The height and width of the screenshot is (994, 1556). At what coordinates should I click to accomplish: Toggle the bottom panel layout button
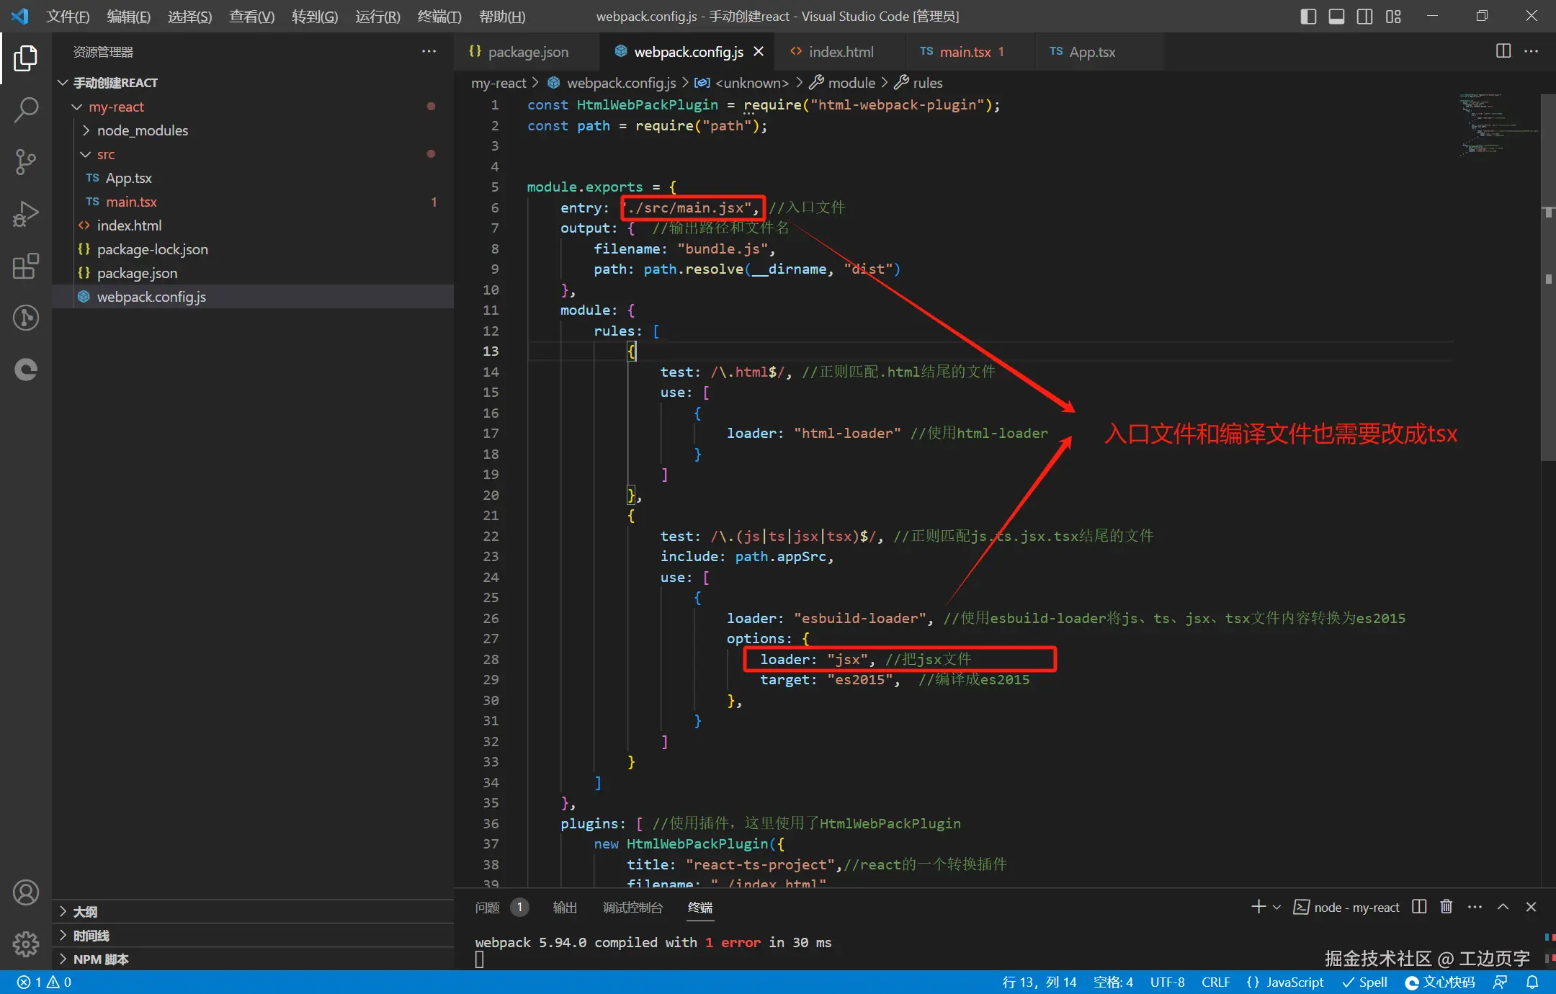coord(1336,16)
